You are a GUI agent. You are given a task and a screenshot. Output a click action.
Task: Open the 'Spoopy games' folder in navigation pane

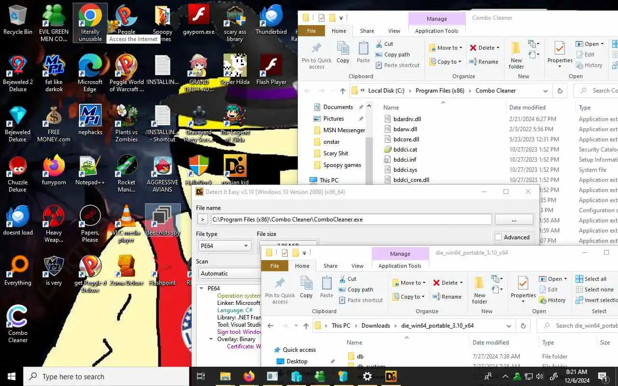(342, 165)
